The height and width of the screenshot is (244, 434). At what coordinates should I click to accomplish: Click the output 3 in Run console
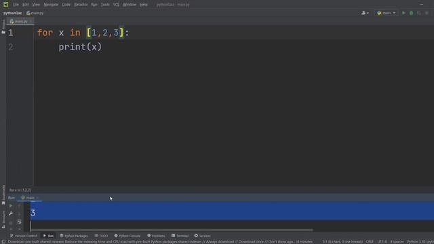point(33,213)
